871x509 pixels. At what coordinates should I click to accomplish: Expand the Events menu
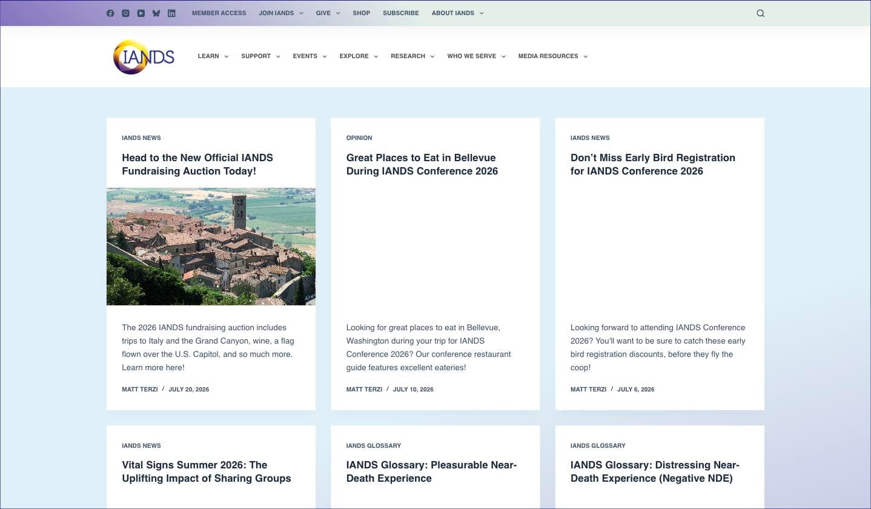coord(310,56)
